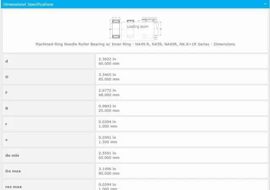
Task: Collapse the Dimensional Specifications panel
Action: point(265,4)
